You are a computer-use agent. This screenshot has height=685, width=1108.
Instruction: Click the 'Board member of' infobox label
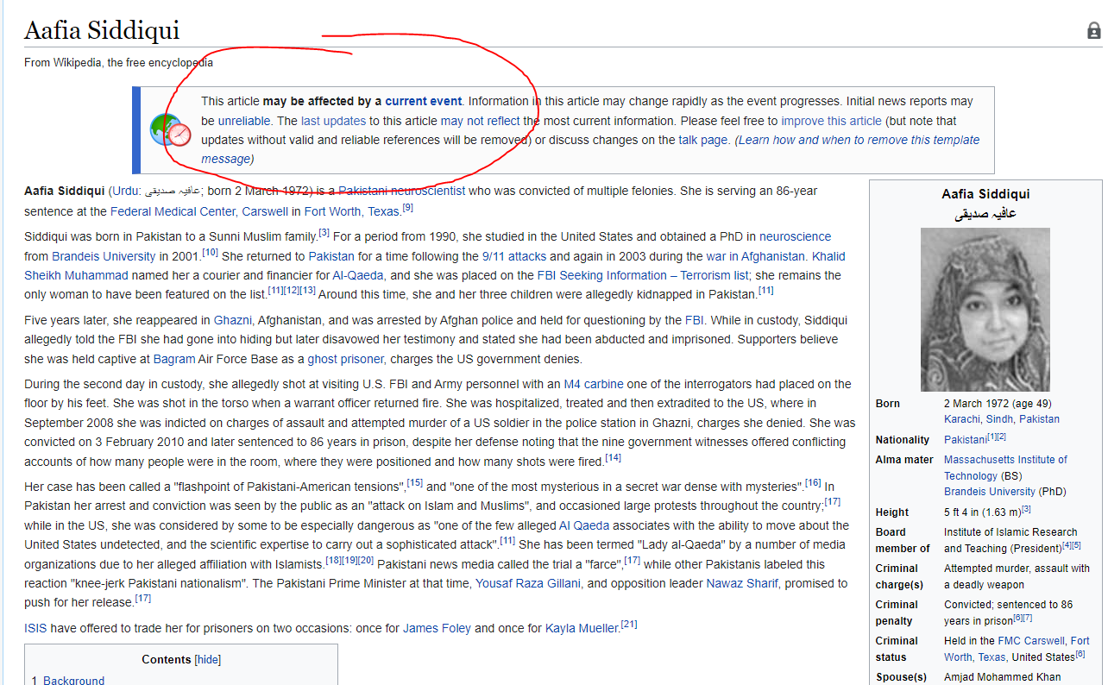[x=903, y=540]
